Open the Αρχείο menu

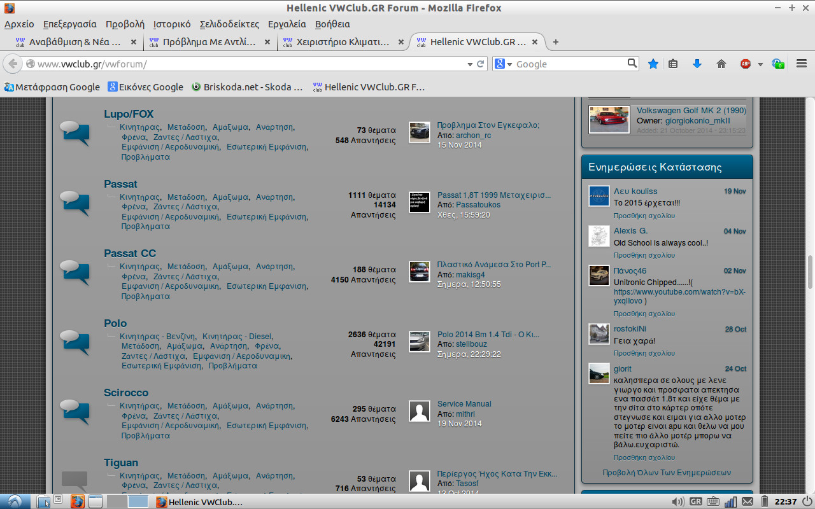pos(19,24)
